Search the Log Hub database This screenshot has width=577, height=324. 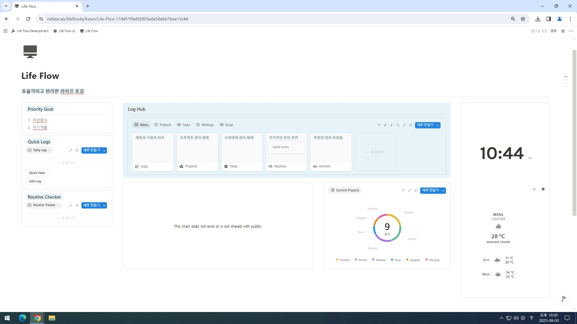398,125
